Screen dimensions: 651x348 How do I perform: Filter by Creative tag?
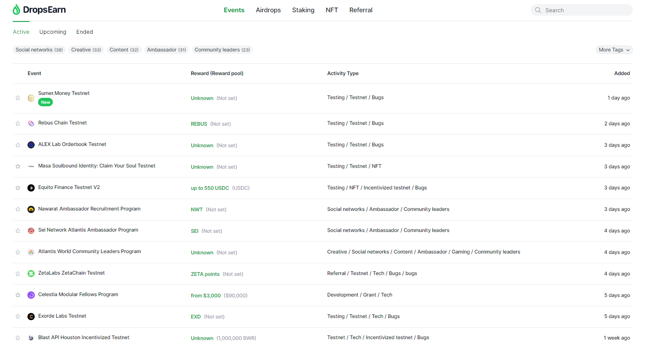[x=86, y=50]
